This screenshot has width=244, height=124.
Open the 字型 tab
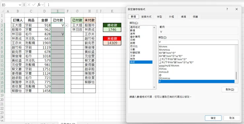tap(159, 16)
